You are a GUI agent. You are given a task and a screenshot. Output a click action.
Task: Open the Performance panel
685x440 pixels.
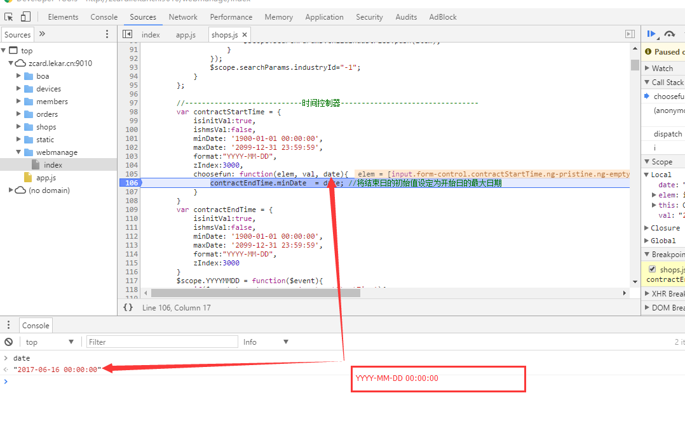[x=231, y=17]
